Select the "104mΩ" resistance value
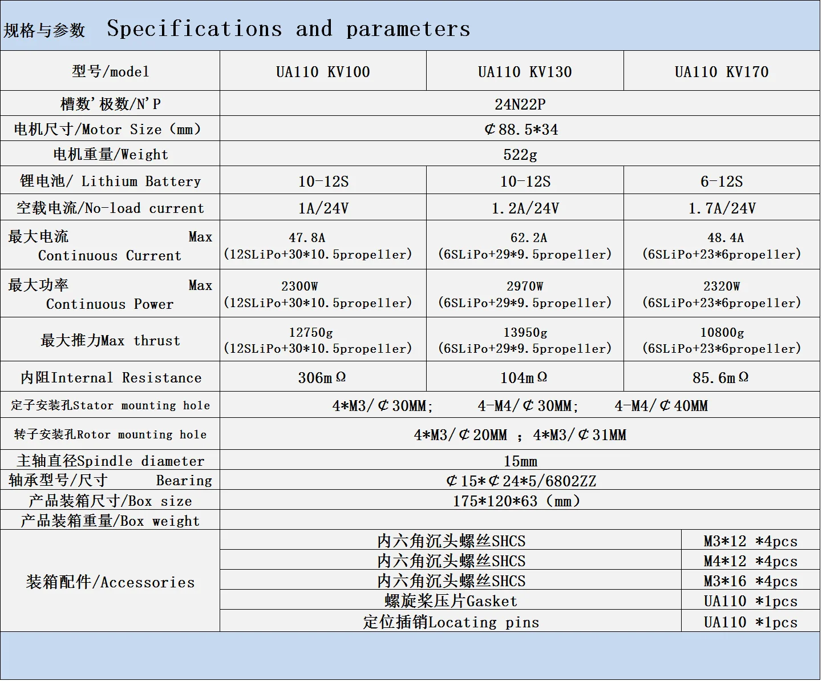Image resolution: width=822 pixels, height=681 pixels. coord(524,378)
